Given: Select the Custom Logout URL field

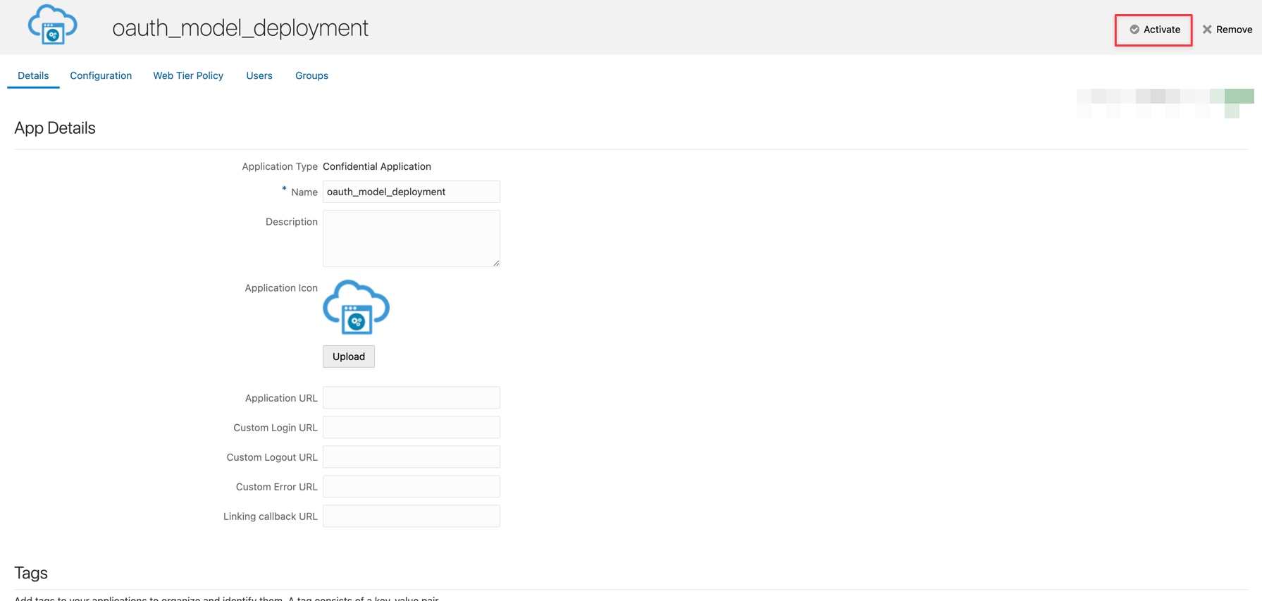Looking at the screenshot, I should coord(412,457).
